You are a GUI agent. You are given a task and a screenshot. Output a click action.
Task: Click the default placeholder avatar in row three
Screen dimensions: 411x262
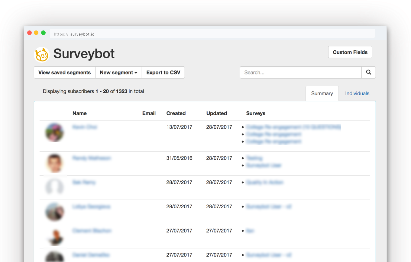click(x=54, y=187)
